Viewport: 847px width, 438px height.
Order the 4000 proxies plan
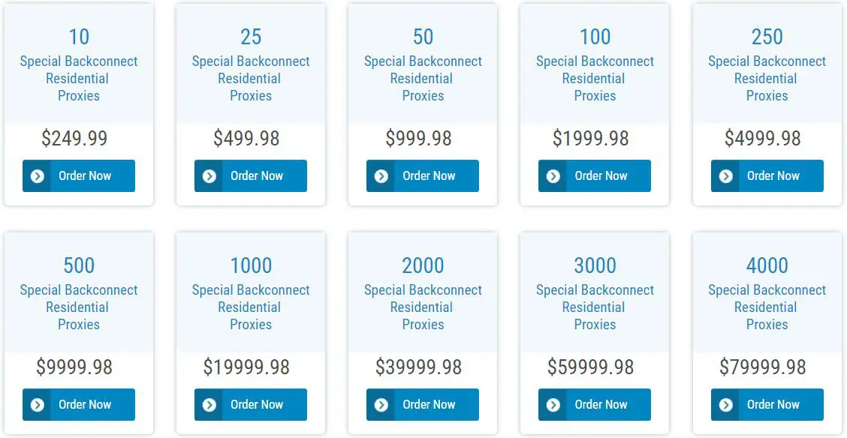(x=773, y=405)
